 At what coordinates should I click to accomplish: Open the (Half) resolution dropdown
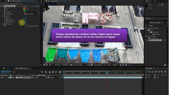pyautogui.click(x=83, y=65)
